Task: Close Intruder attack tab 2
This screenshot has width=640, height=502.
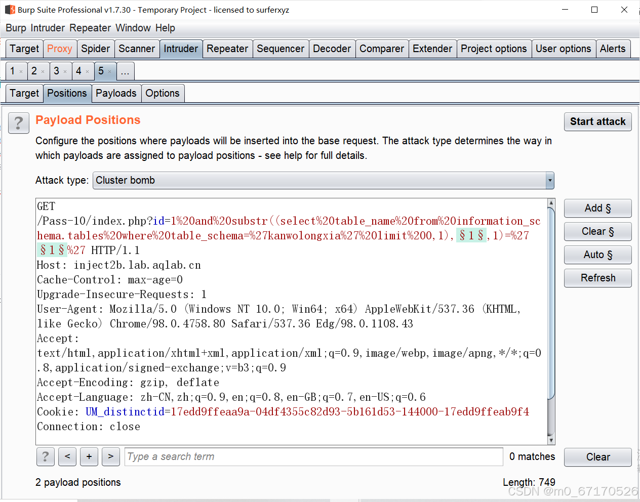Action: pos(43,72)
